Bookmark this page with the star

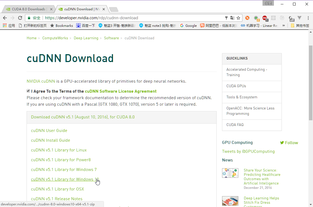pos(238,18)
